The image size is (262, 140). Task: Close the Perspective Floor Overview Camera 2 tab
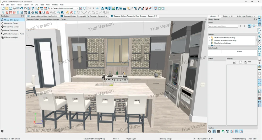[x=156, y=16]
